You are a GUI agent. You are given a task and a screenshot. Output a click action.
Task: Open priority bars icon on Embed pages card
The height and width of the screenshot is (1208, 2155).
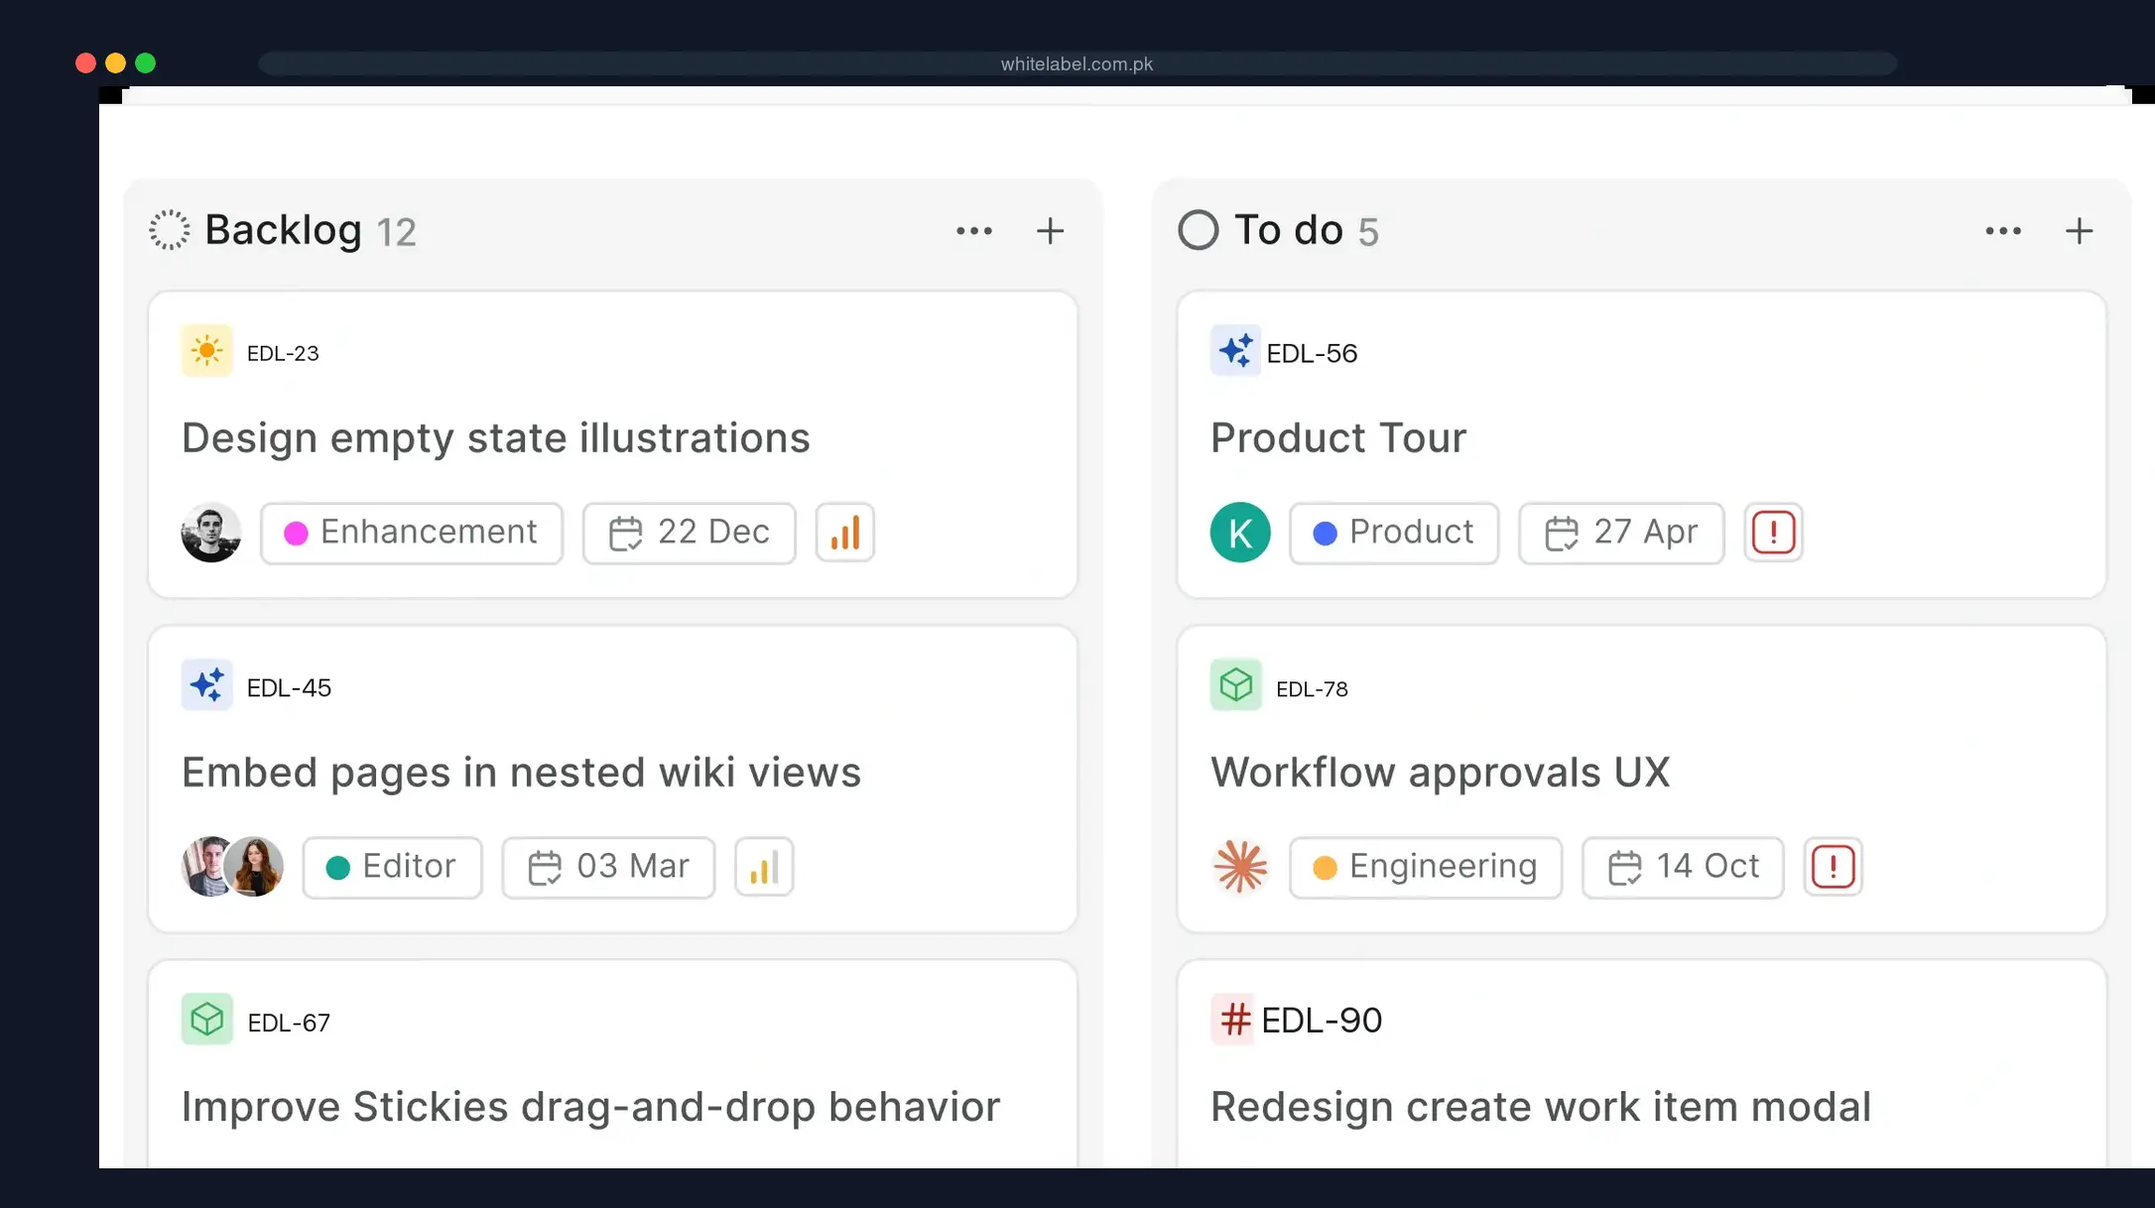764,867
